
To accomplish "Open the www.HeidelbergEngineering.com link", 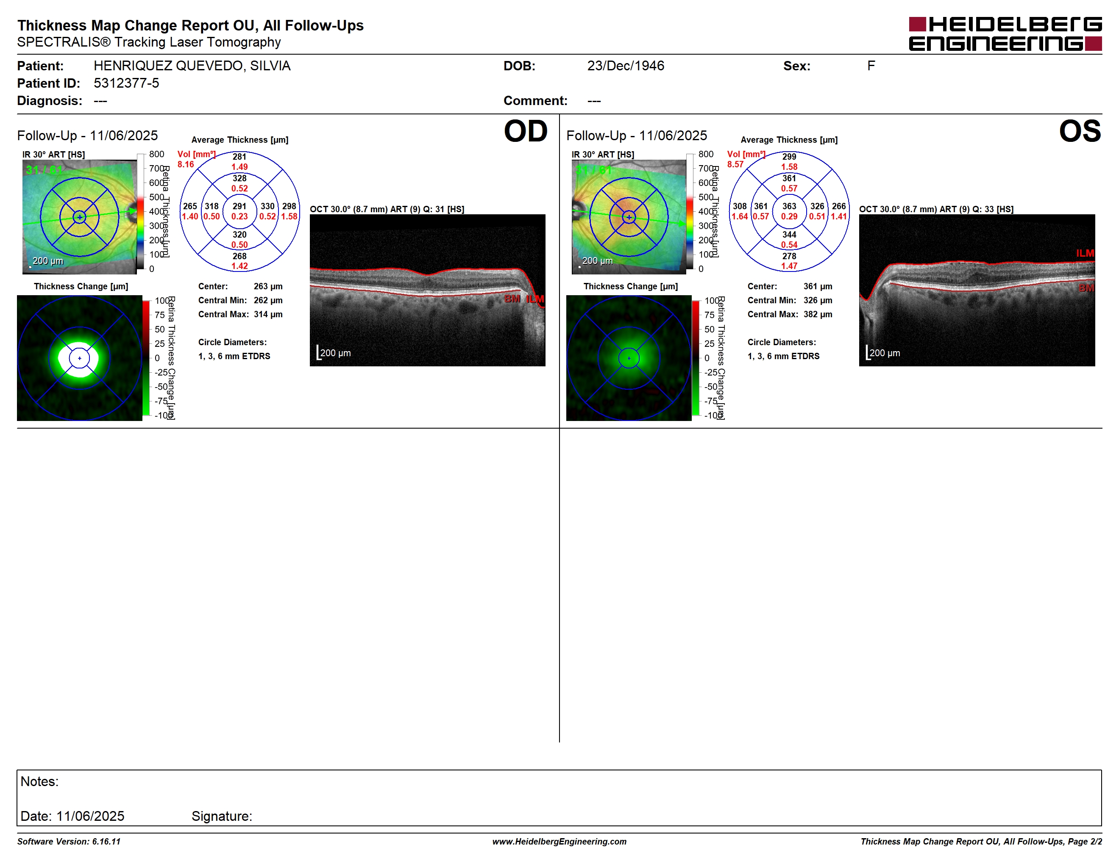I will point(559,842).
